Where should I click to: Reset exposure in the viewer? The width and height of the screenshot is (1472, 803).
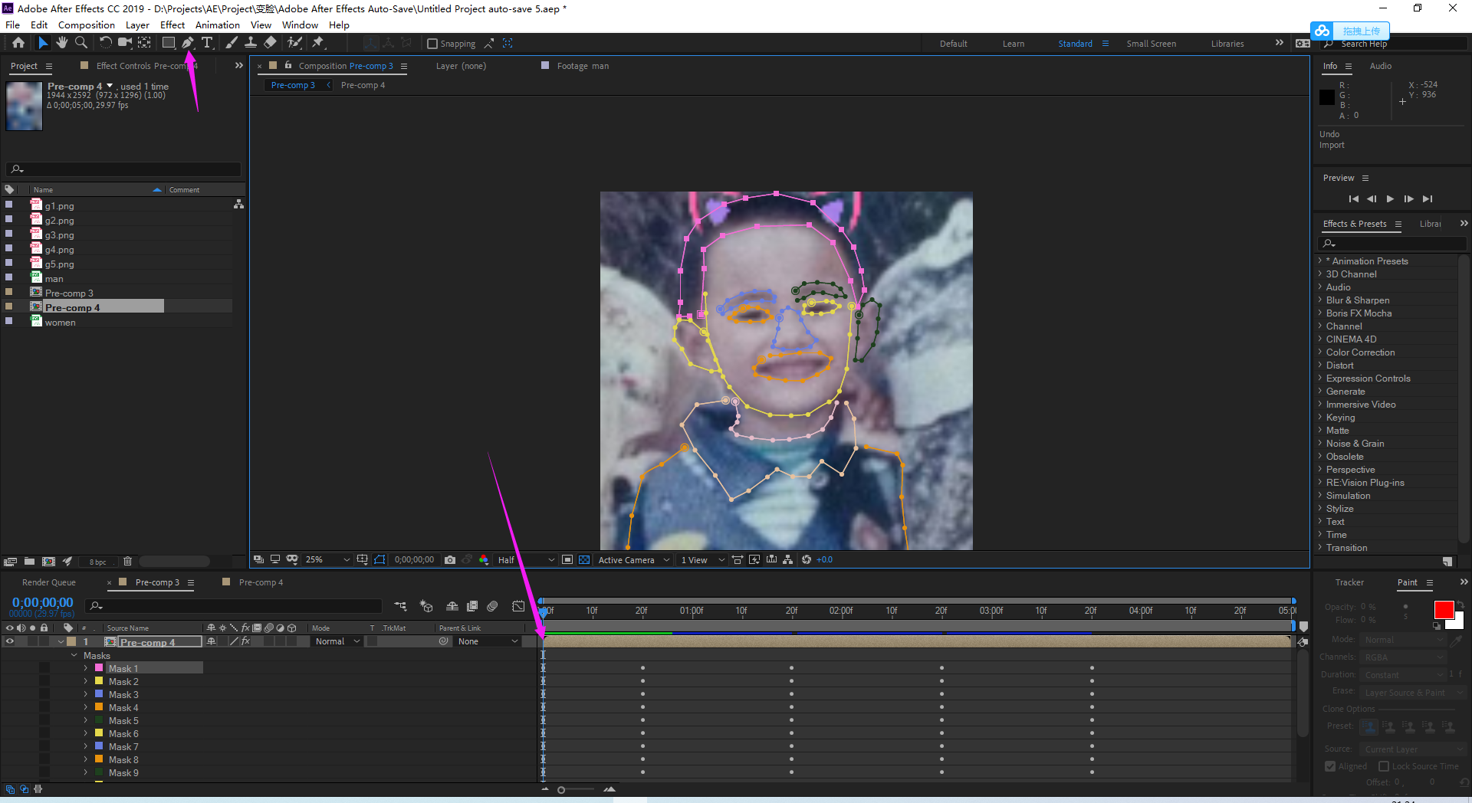(807, 560)
